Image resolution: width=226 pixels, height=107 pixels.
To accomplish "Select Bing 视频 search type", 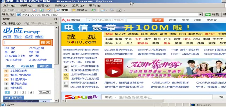I will (x=29, y=37).
